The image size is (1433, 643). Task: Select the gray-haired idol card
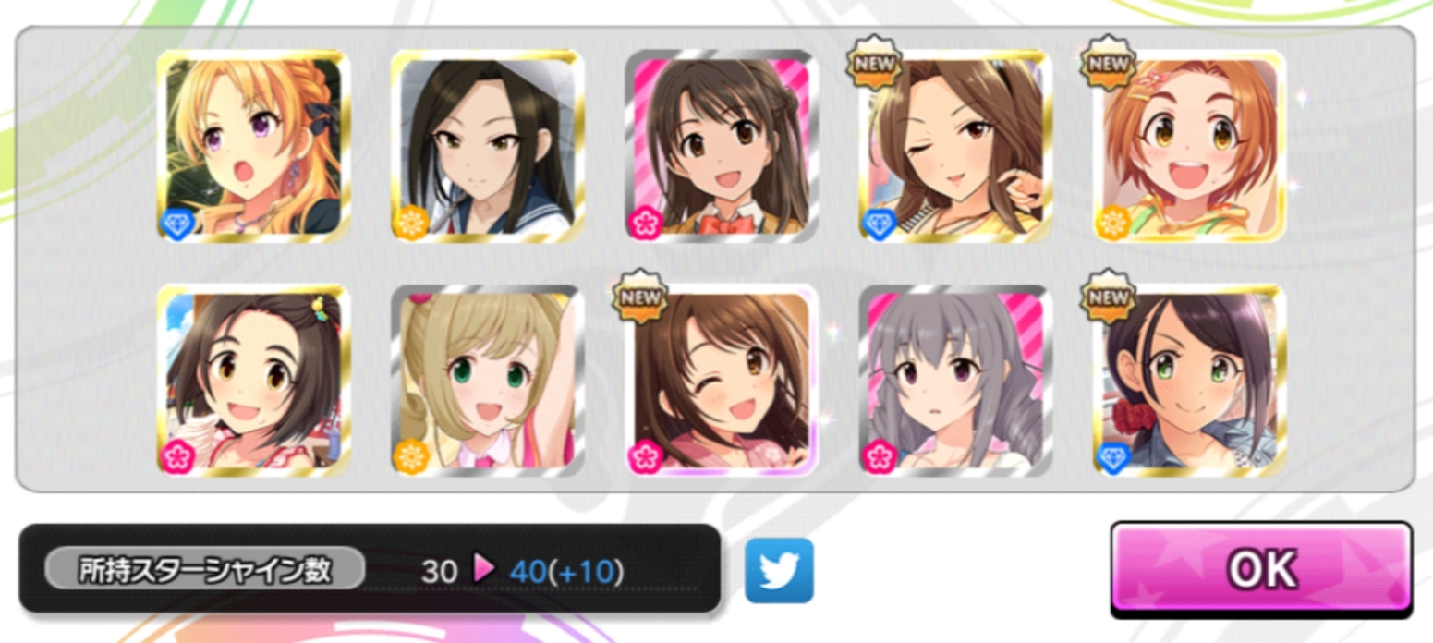click(954, 380)
